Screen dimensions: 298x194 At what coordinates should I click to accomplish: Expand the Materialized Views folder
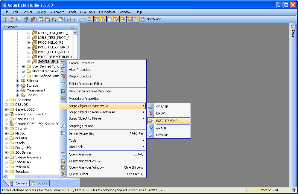[23, 71]
